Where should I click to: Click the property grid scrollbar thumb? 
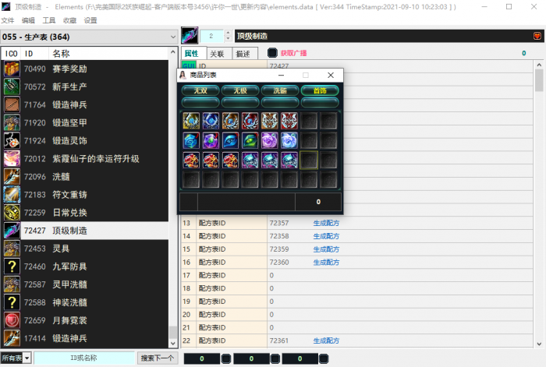[539, 80]
